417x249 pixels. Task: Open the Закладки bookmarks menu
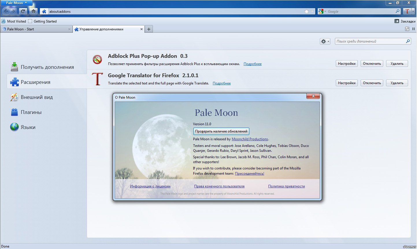click(405, 21)
